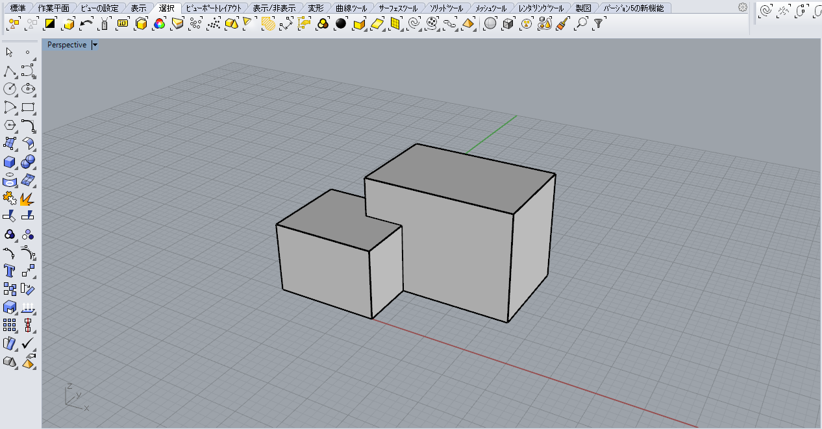Switch to the メッシュツール toolbar tab

tap(491, 8)
